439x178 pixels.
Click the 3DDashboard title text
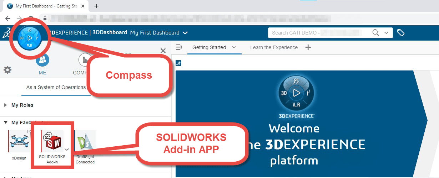pos(110,32)
